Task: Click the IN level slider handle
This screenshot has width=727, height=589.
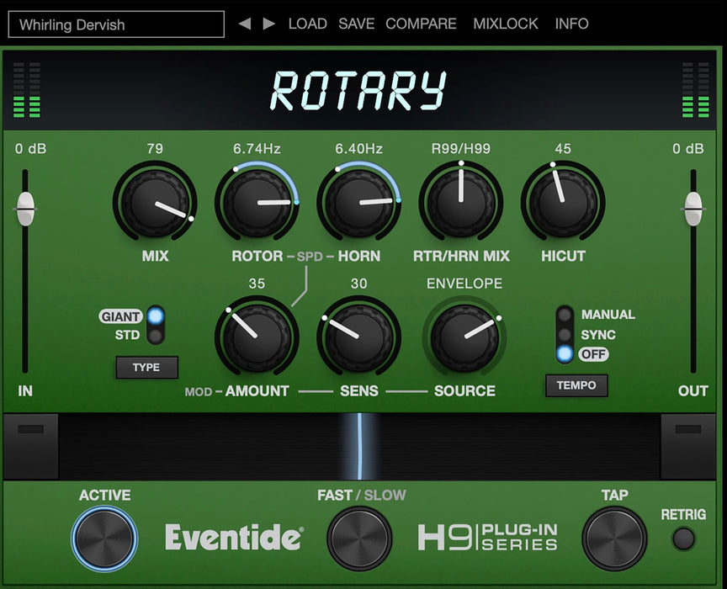Action: click(x=25, y=209)
